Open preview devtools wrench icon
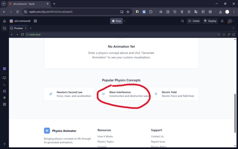The height and width of the screenshot is (149, 238). 229,35
